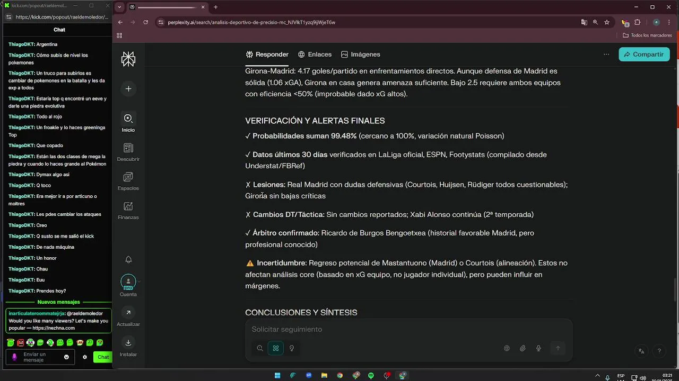Click the submit arrow button
The height and width of the screenshot is (381, 679).
click(558, 348)
